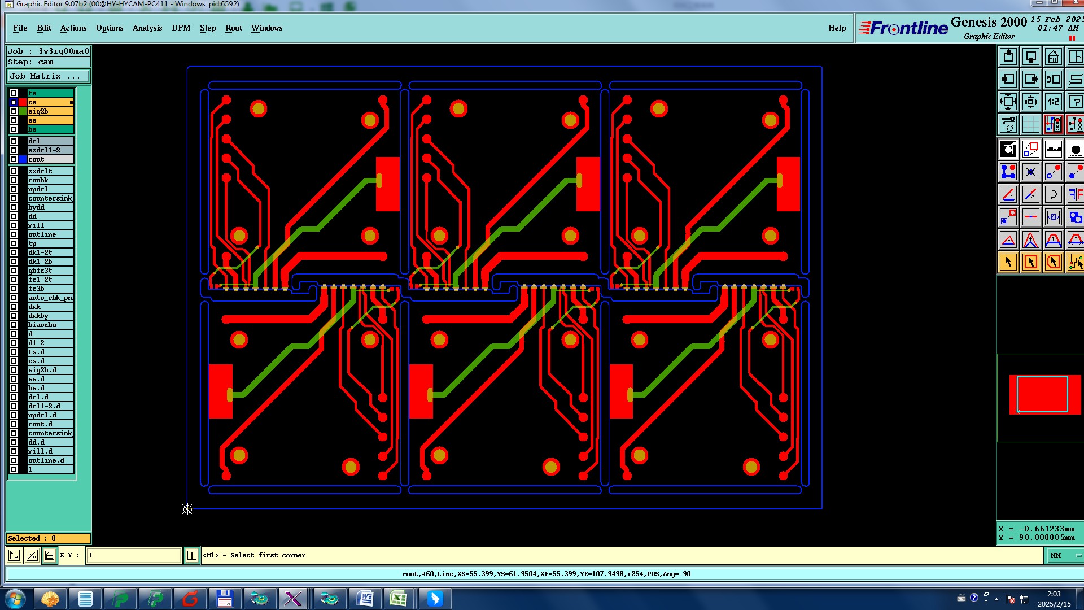The width and height of the screenshot is (1084, 610).
Task: Click the Home view icon
Action: coord(1053,57)
